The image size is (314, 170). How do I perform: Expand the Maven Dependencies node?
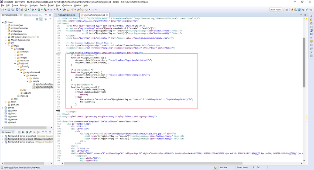point(6,40)
